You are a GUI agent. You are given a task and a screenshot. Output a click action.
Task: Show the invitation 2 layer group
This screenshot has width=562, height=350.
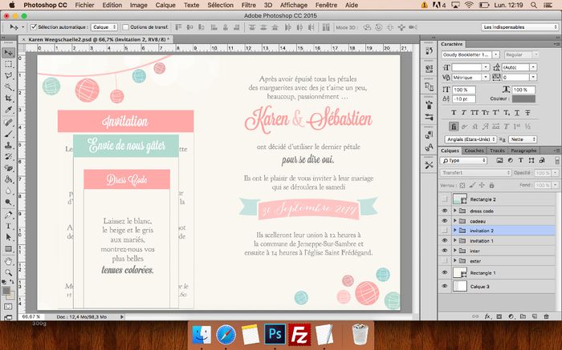445,230
